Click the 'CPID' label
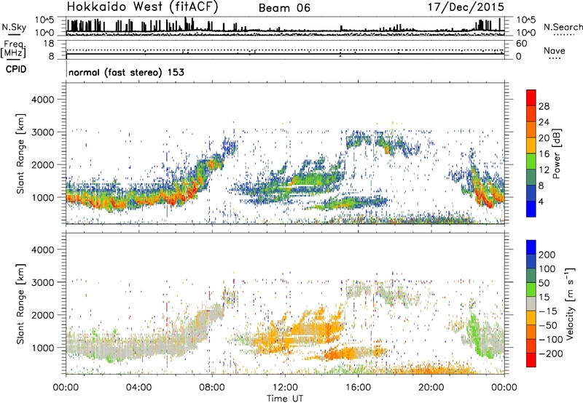The width and height of the screenshot is (583, 403). click(15, 69)
